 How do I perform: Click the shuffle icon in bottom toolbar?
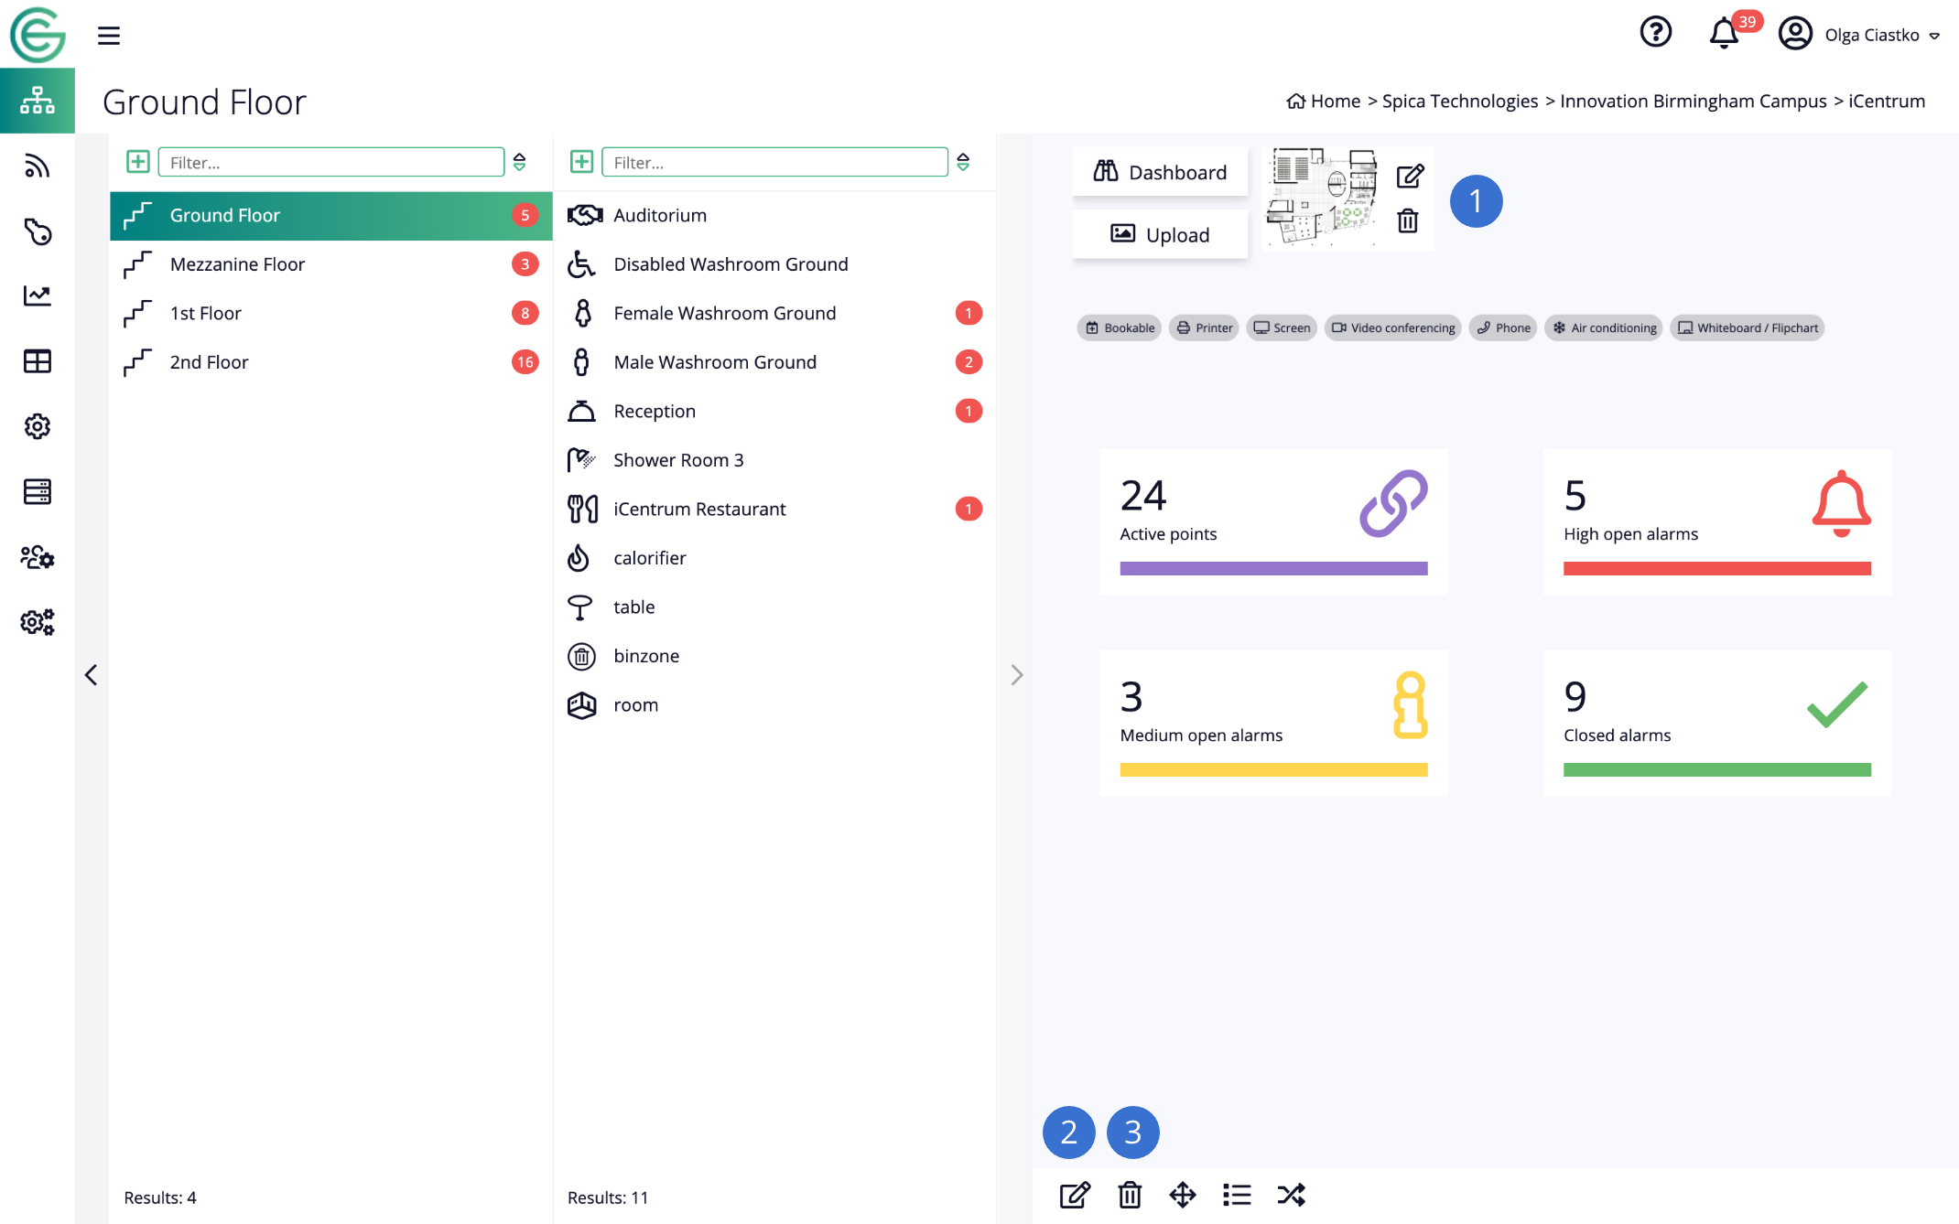click(1291, 1195)
